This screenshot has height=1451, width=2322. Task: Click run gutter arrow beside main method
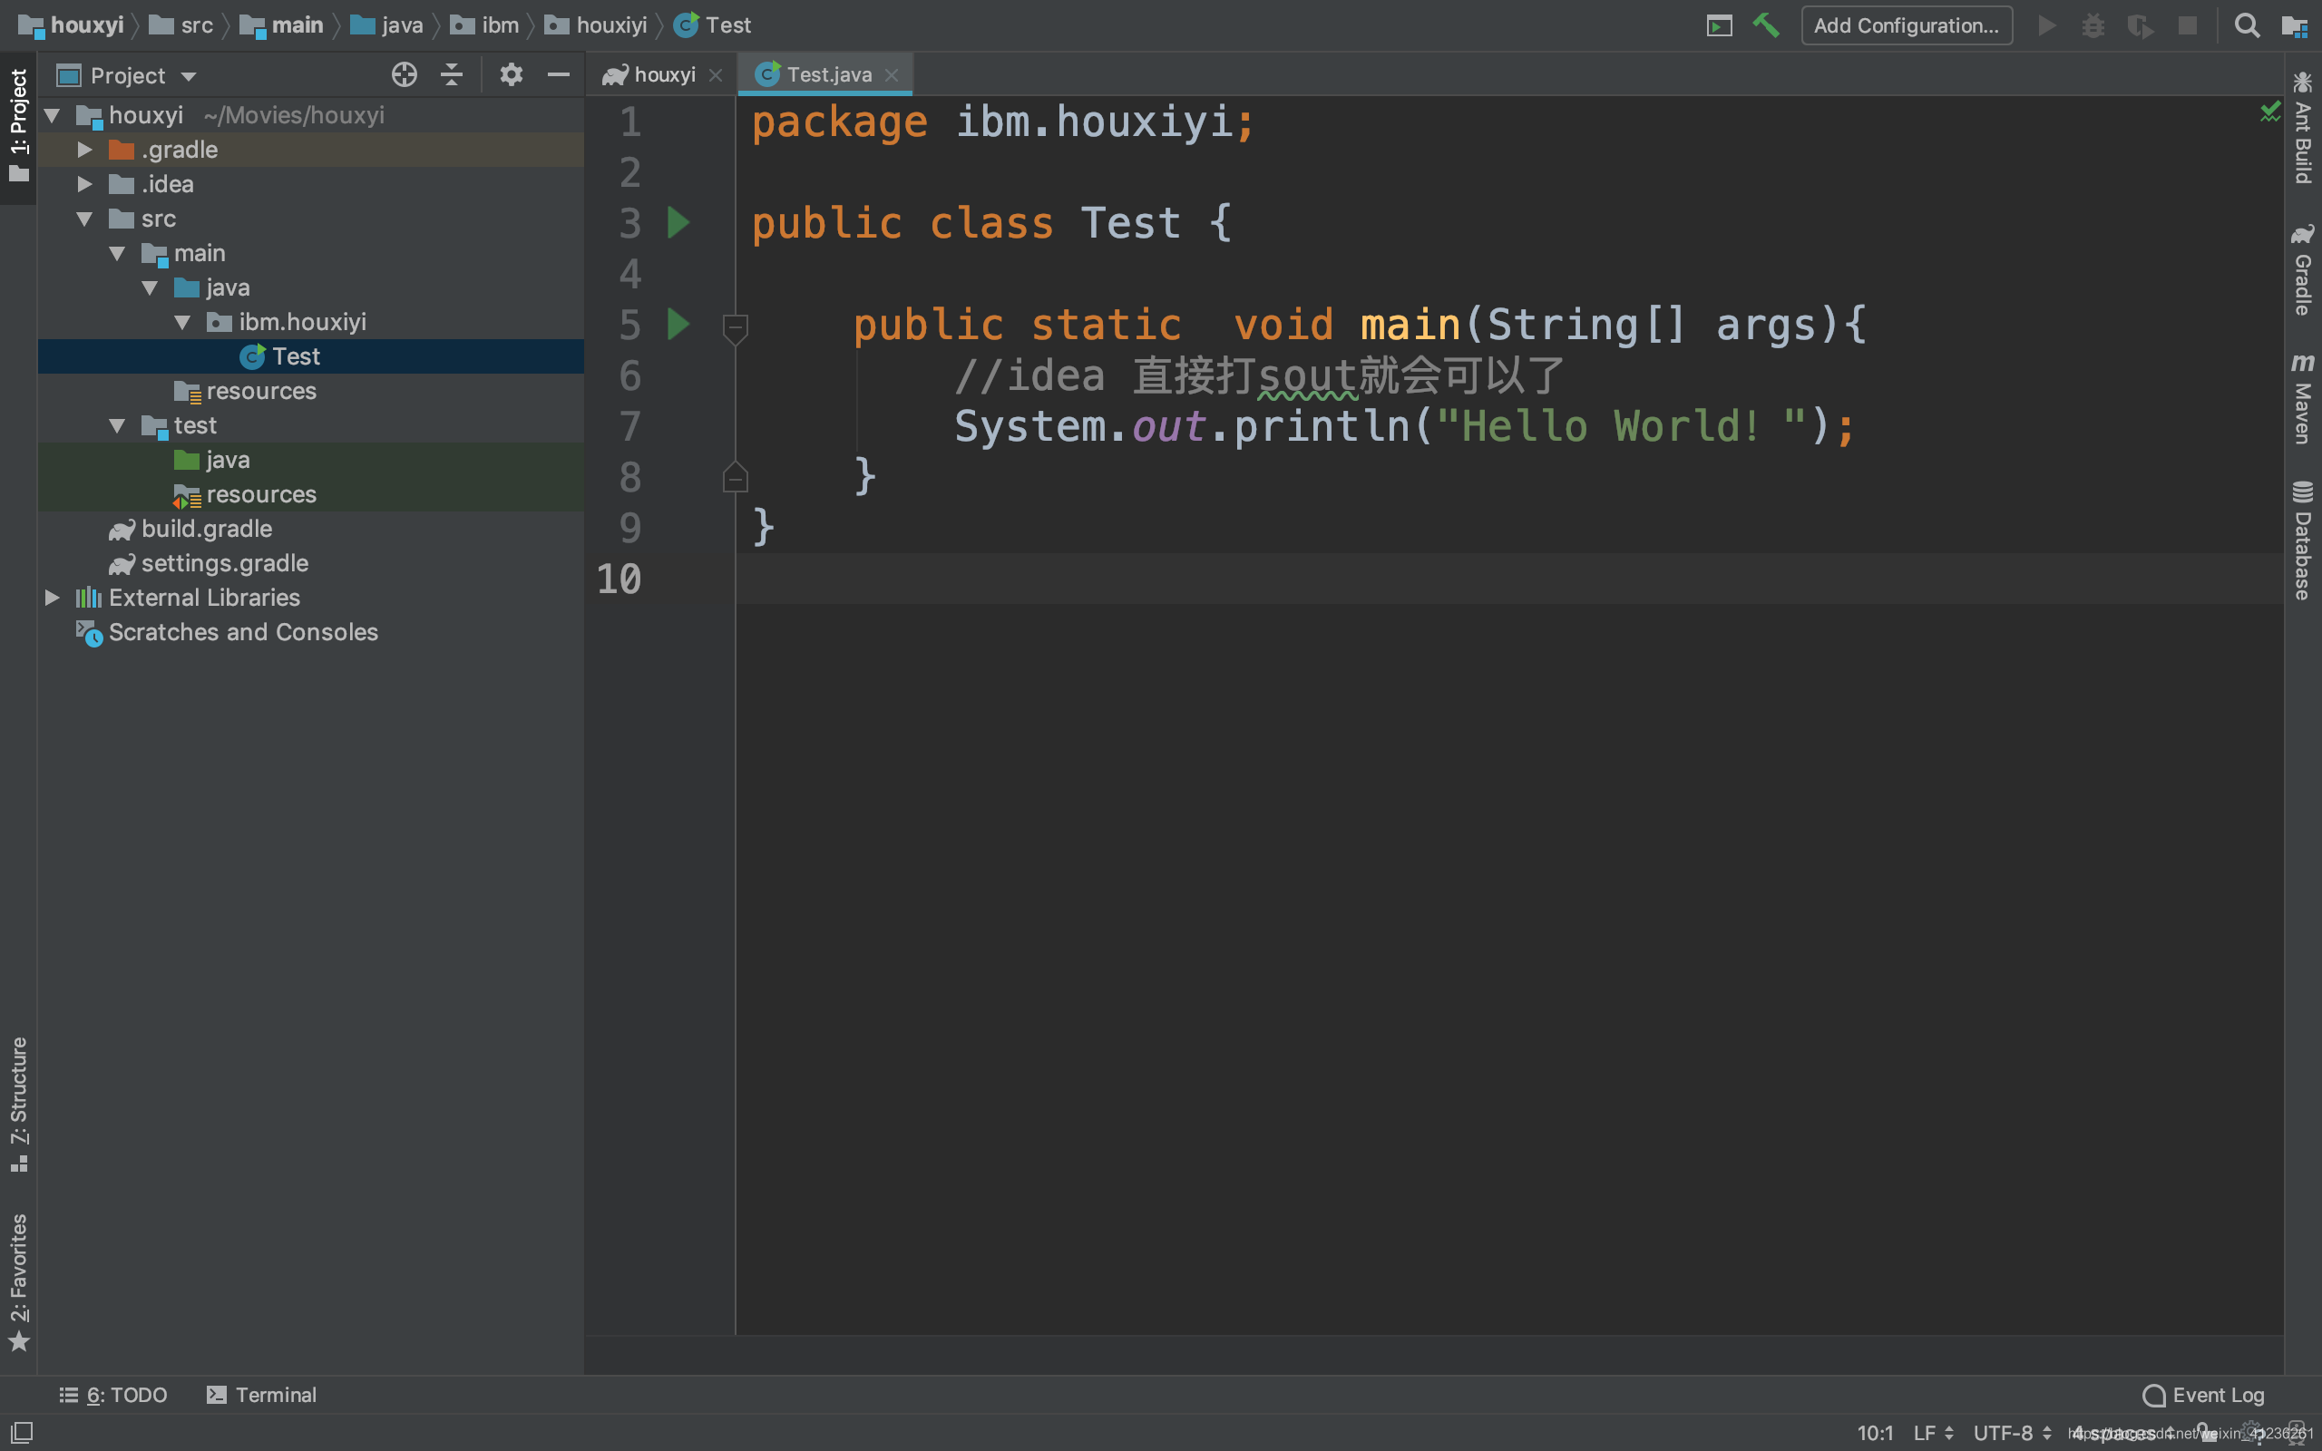pyautogui.click(x=678, y=325)
